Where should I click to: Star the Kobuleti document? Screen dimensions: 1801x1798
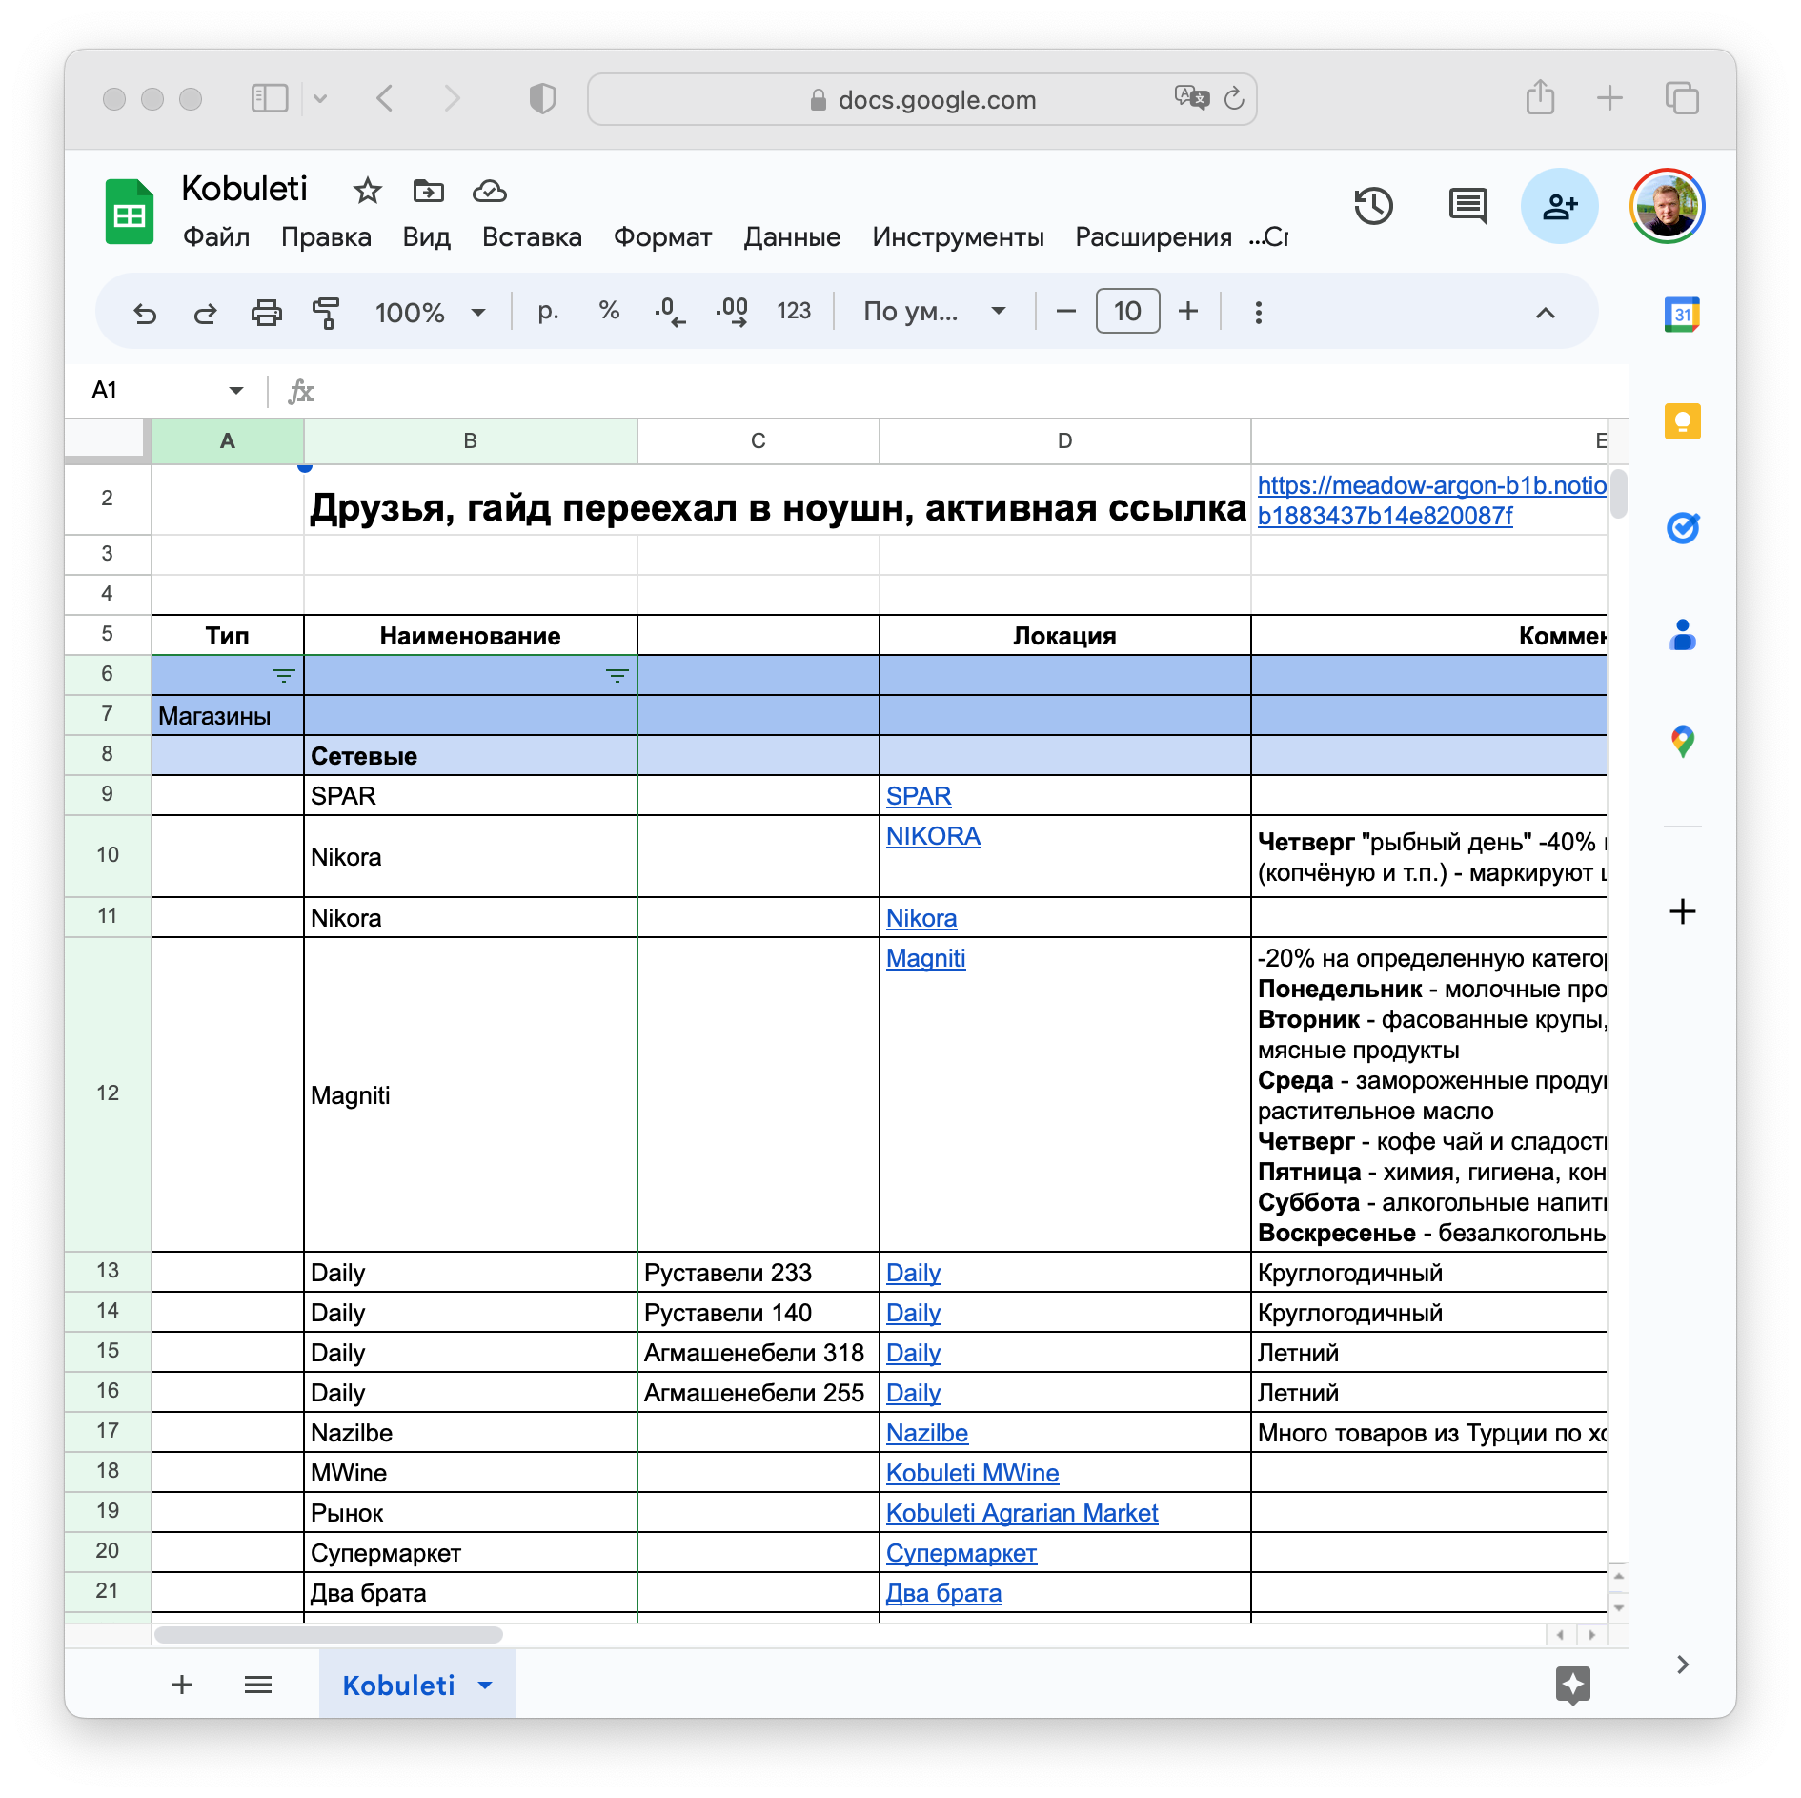368,191
